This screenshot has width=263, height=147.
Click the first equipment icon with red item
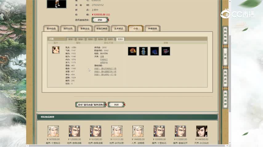132,51
